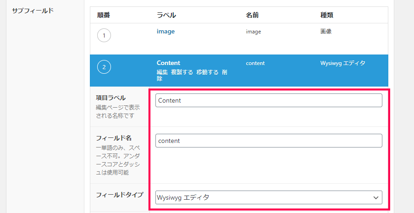Image resolution: width=414 pixels, height=213 pixels.
Task: Click the 順番 column header
Action: [x=104, y=15]
